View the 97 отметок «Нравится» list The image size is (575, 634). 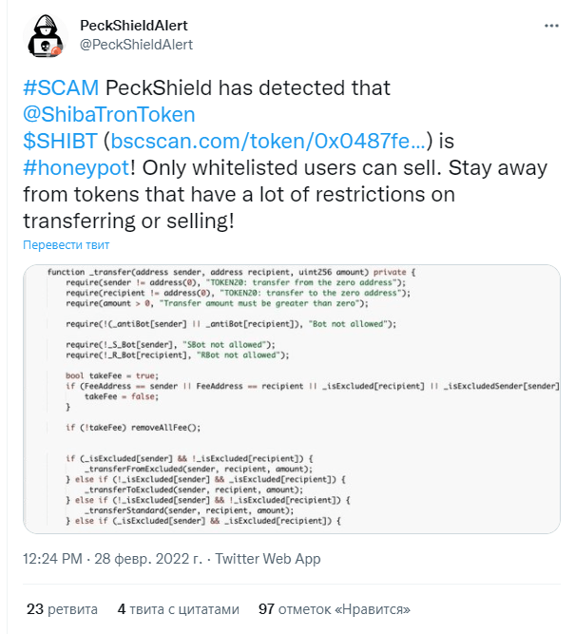(x=335, y=609)
